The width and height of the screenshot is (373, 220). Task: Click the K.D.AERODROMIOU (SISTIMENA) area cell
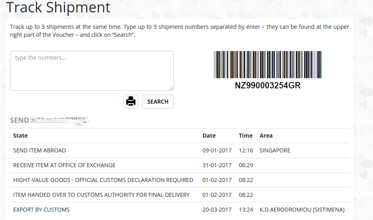point(302,210)
